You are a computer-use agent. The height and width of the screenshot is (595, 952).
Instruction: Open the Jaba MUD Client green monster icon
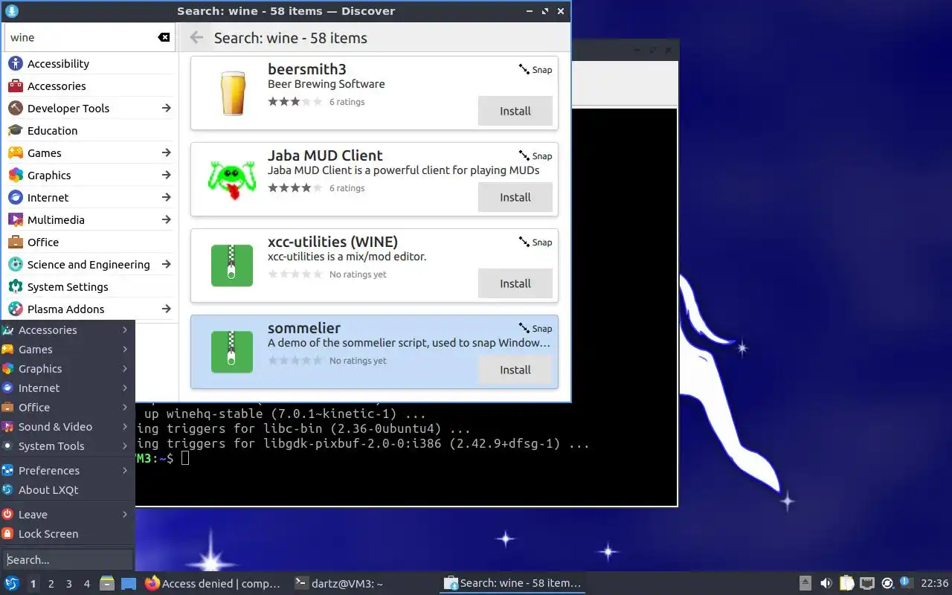pyautogui.click(x=231, y=179)
